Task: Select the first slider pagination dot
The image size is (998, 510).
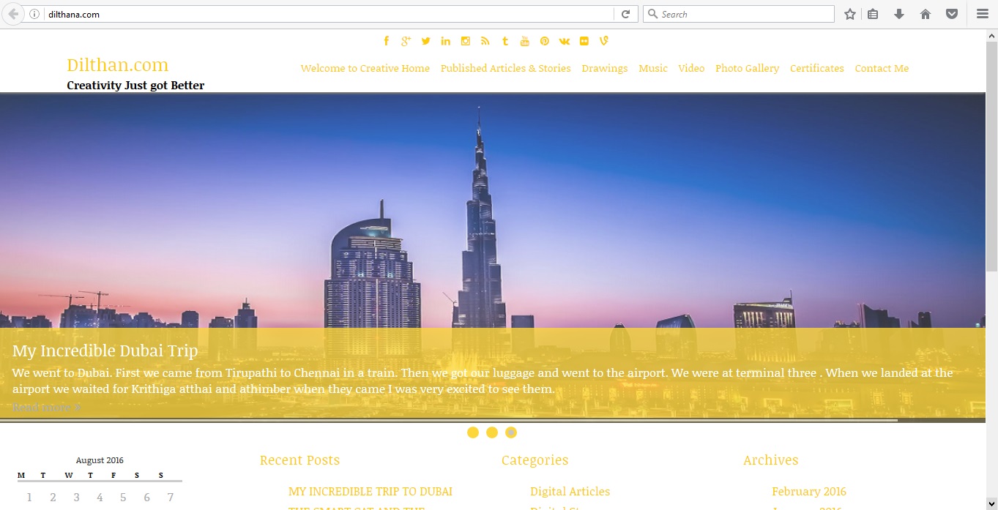Action: pyautogui.click(x=473, y=432)
